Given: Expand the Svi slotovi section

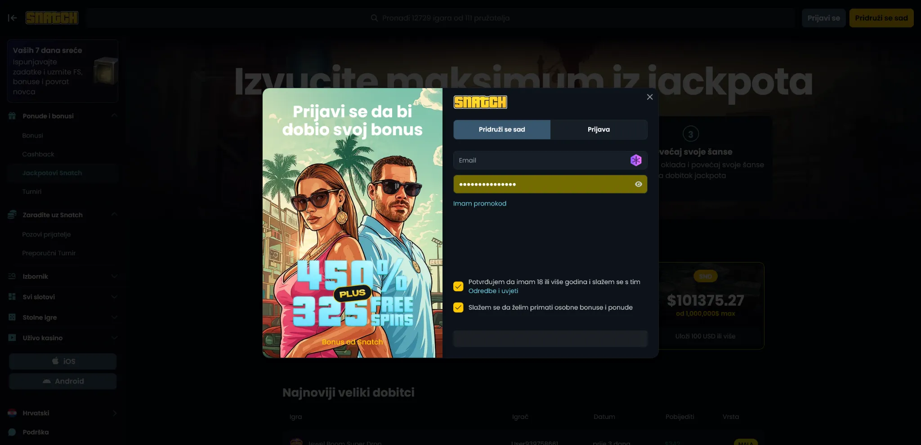Looking at the screenshot, I should click(x=114, y=297).
